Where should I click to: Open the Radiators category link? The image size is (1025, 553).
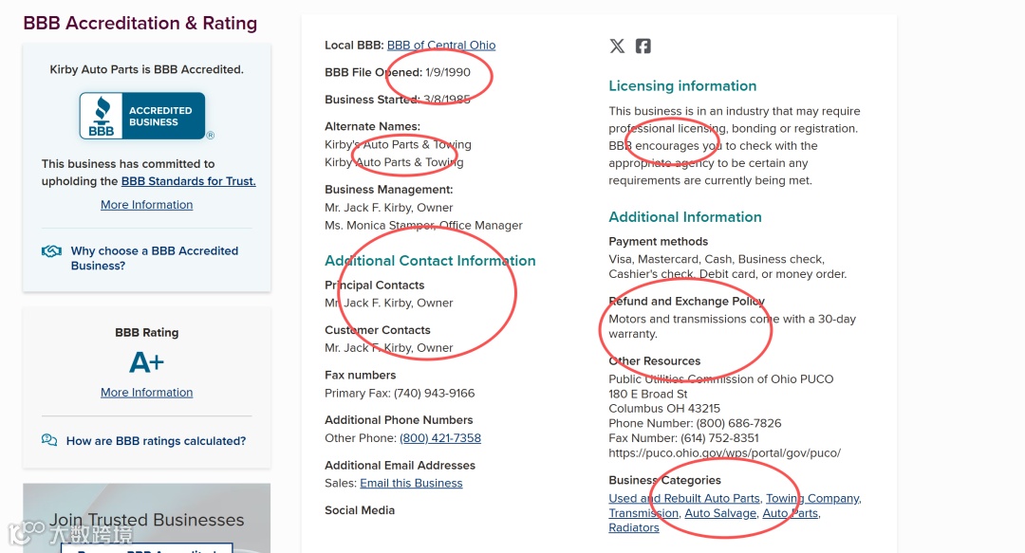[x=634, y=527]
